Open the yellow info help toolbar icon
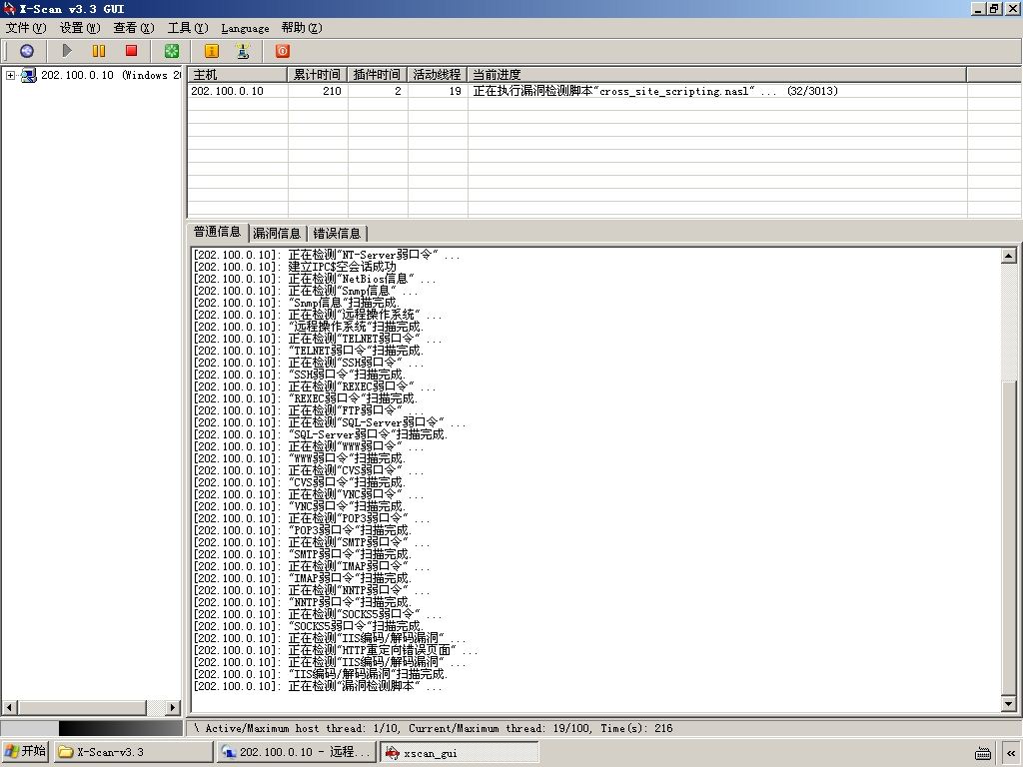 coord(212,51)
